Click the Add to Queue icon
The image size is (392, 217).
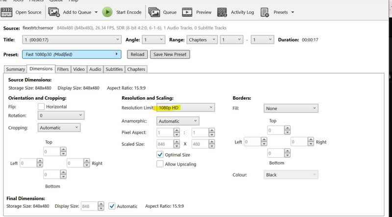point(54,12)
